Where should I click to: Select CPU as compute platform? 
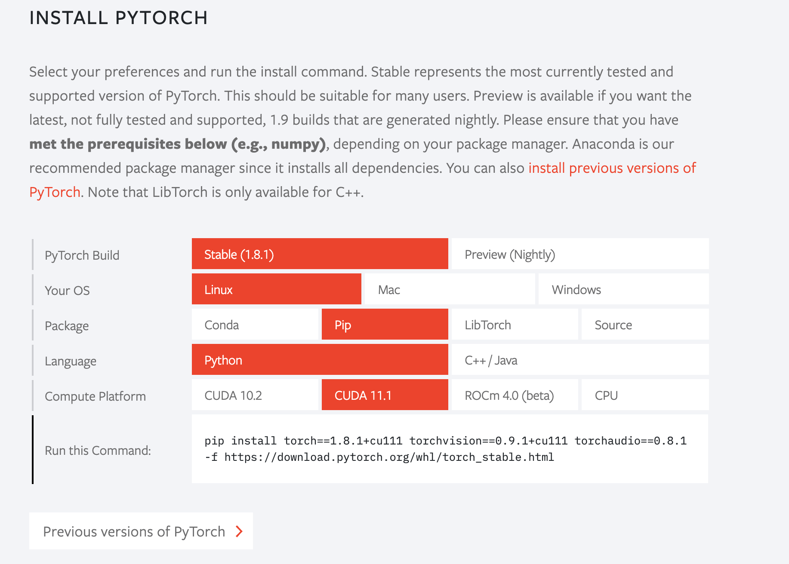click(x=644, y=395)
